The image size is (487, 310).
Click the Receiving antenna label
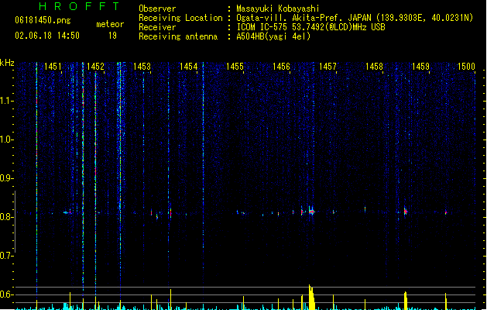coord(178,36)
